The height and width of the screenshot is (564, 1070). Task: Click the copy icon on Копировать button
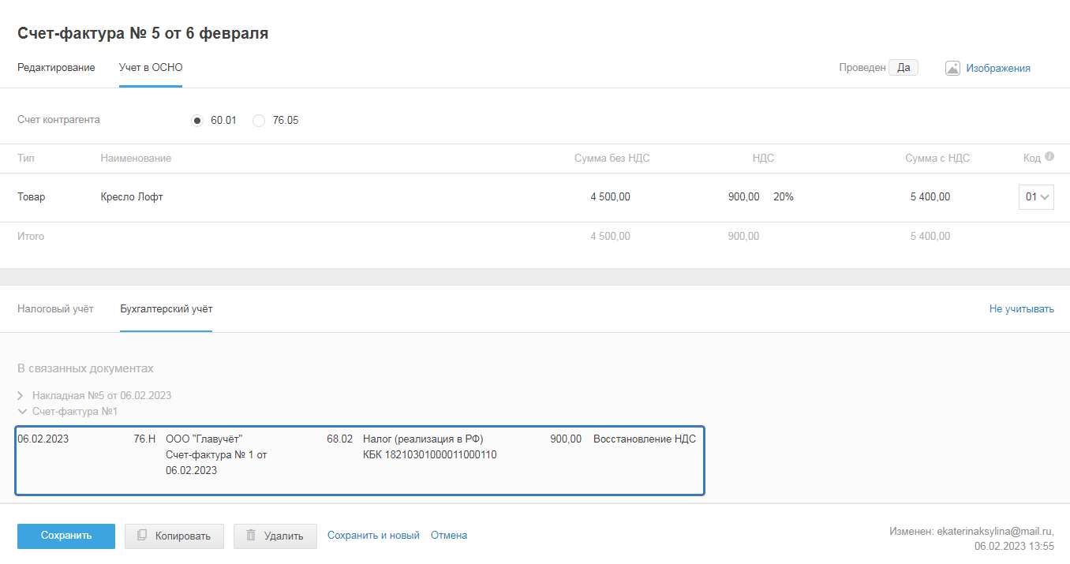[142, 536]
